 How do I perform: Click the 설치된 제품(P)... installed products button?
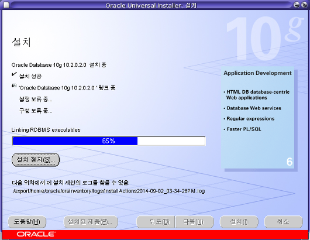click(x=91, y=222)
